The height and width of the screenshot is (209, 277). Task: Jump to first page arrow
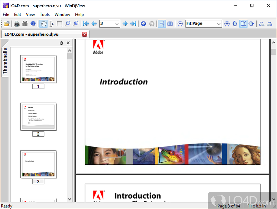(x=86, y=24)
